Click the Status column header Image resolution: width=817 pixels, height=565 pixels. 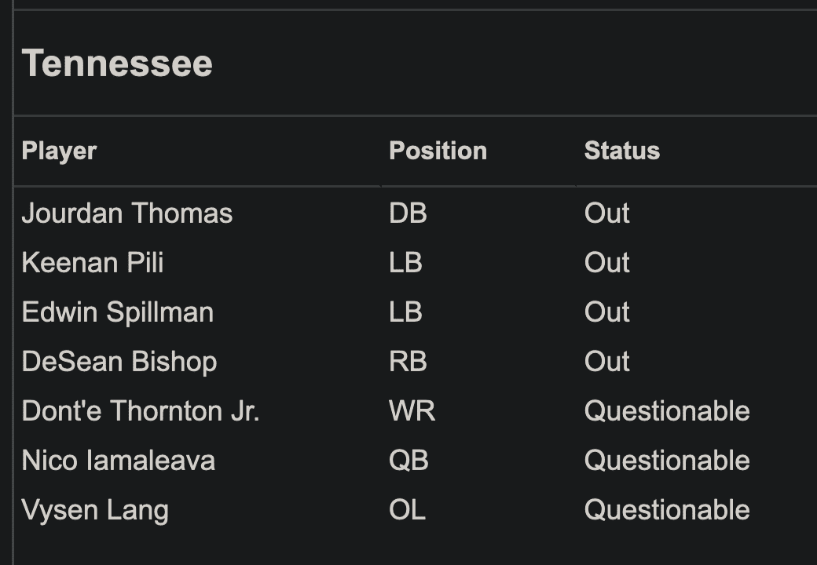tap(621, 151)
